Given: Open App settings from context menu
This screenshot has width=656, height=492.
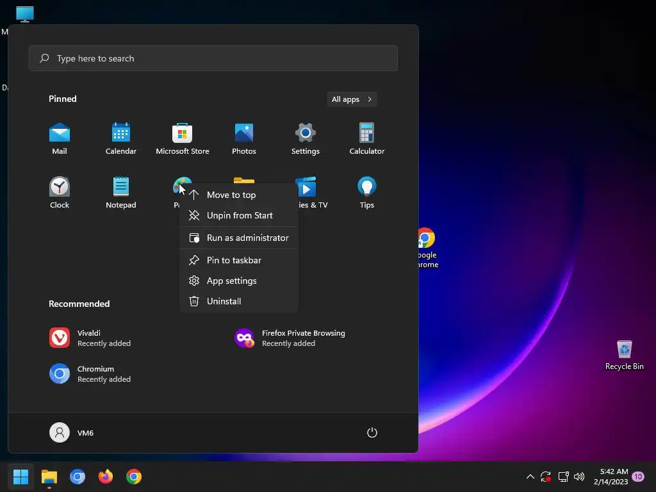Looking at the screenshot, I should [239, 281].
